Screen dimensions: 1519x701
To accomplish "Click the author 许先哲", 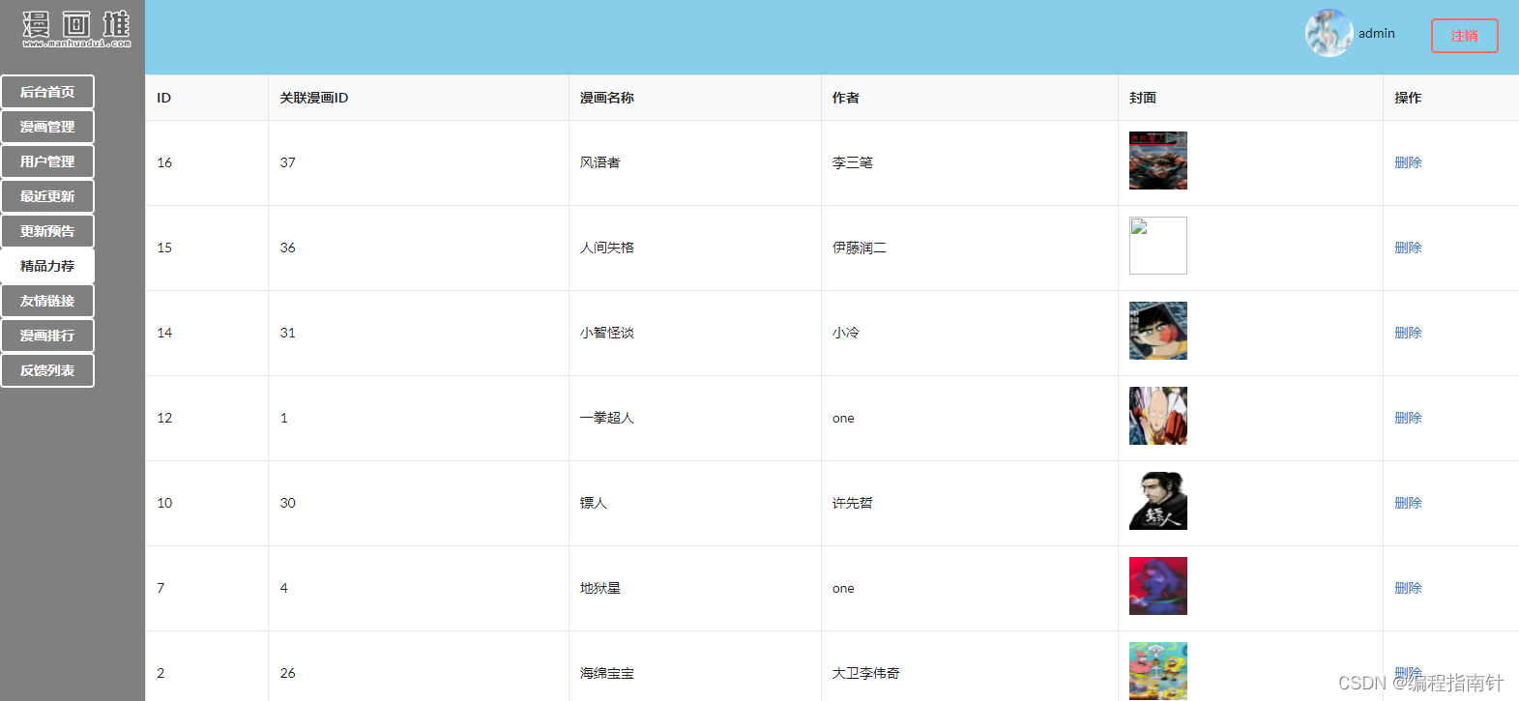I will [x=853, y=503].
